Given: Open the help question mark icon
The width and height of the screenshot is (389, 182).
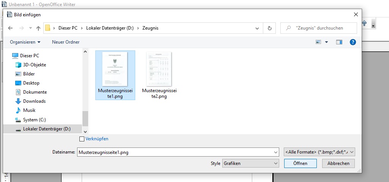Looking at the screenshot, I should 353,42.
